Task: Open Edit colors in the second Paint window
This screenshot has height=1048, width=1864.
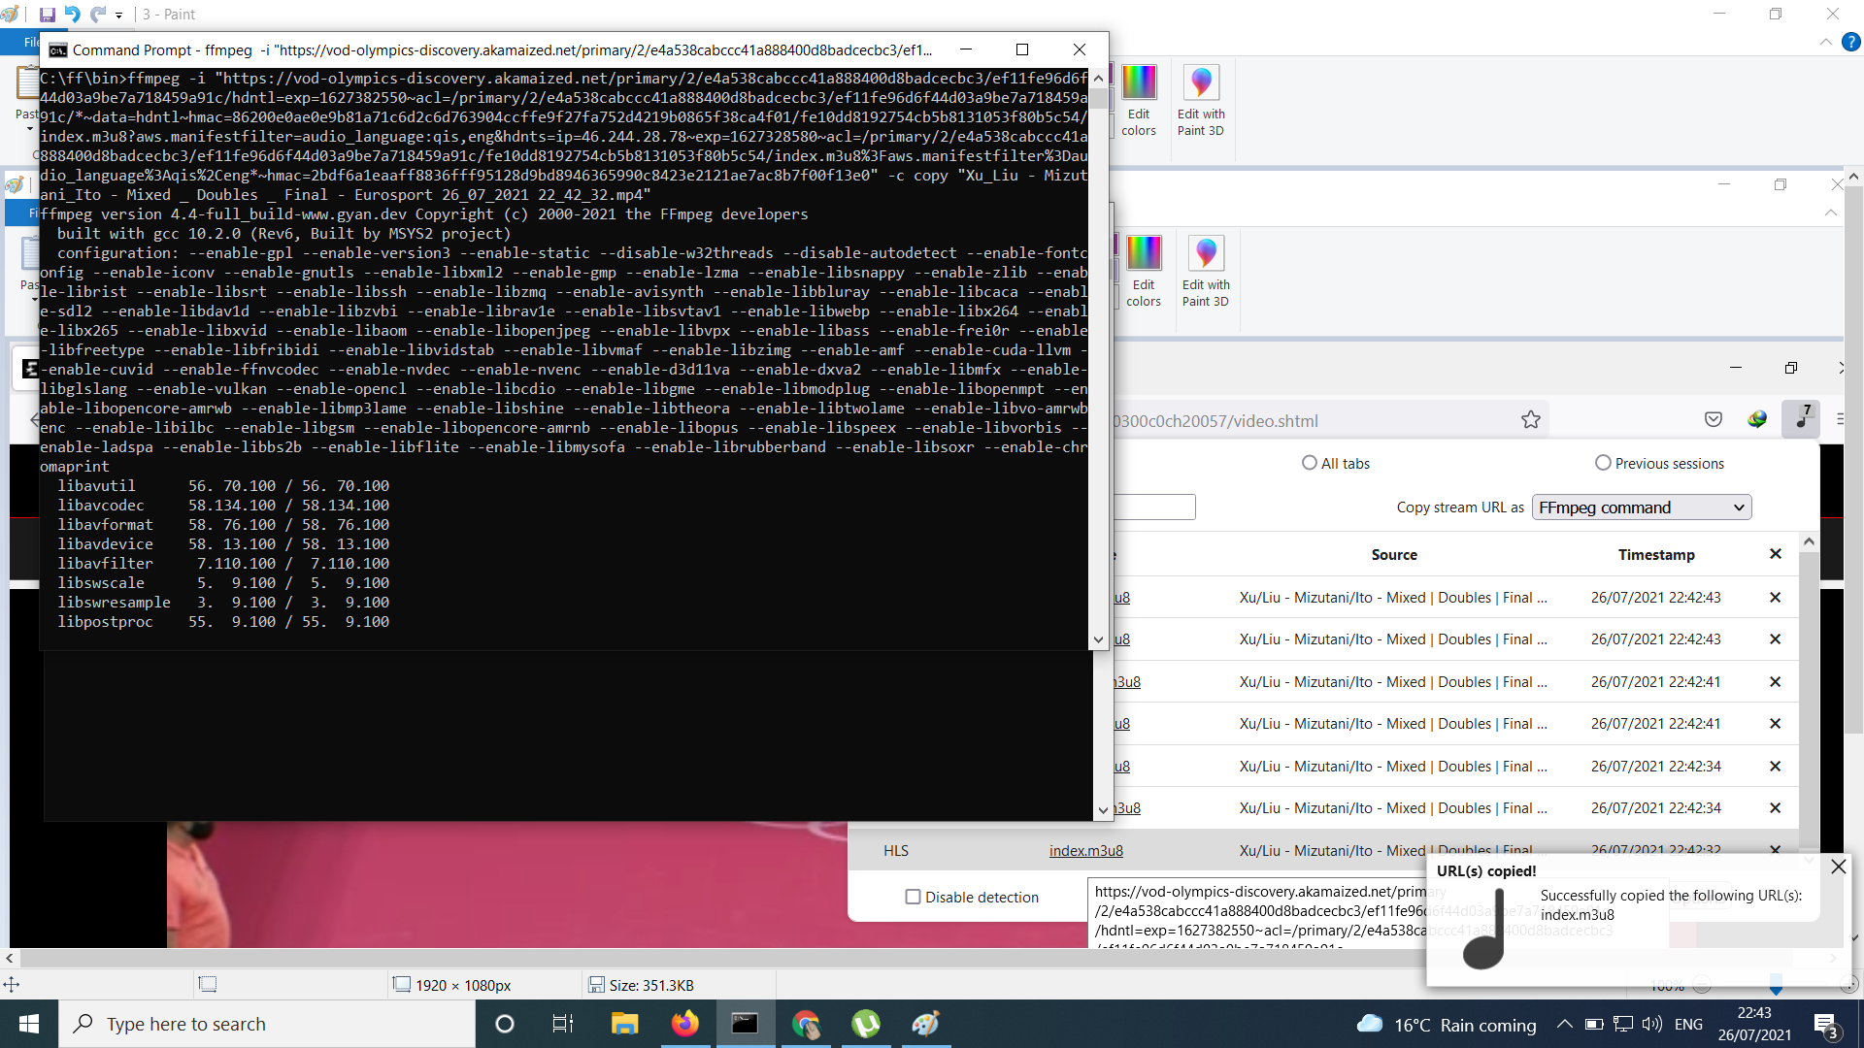Action: (1144, 271)
